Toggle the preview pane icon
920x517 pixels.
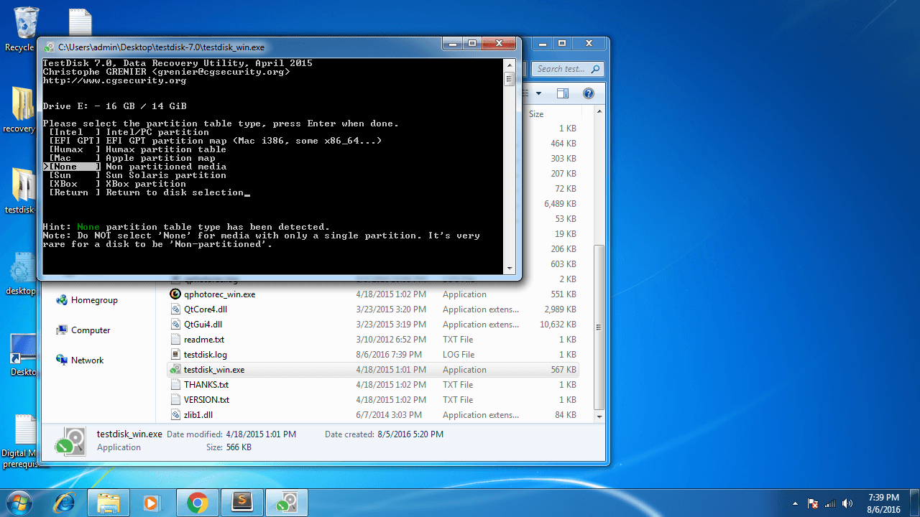point(563,93)
